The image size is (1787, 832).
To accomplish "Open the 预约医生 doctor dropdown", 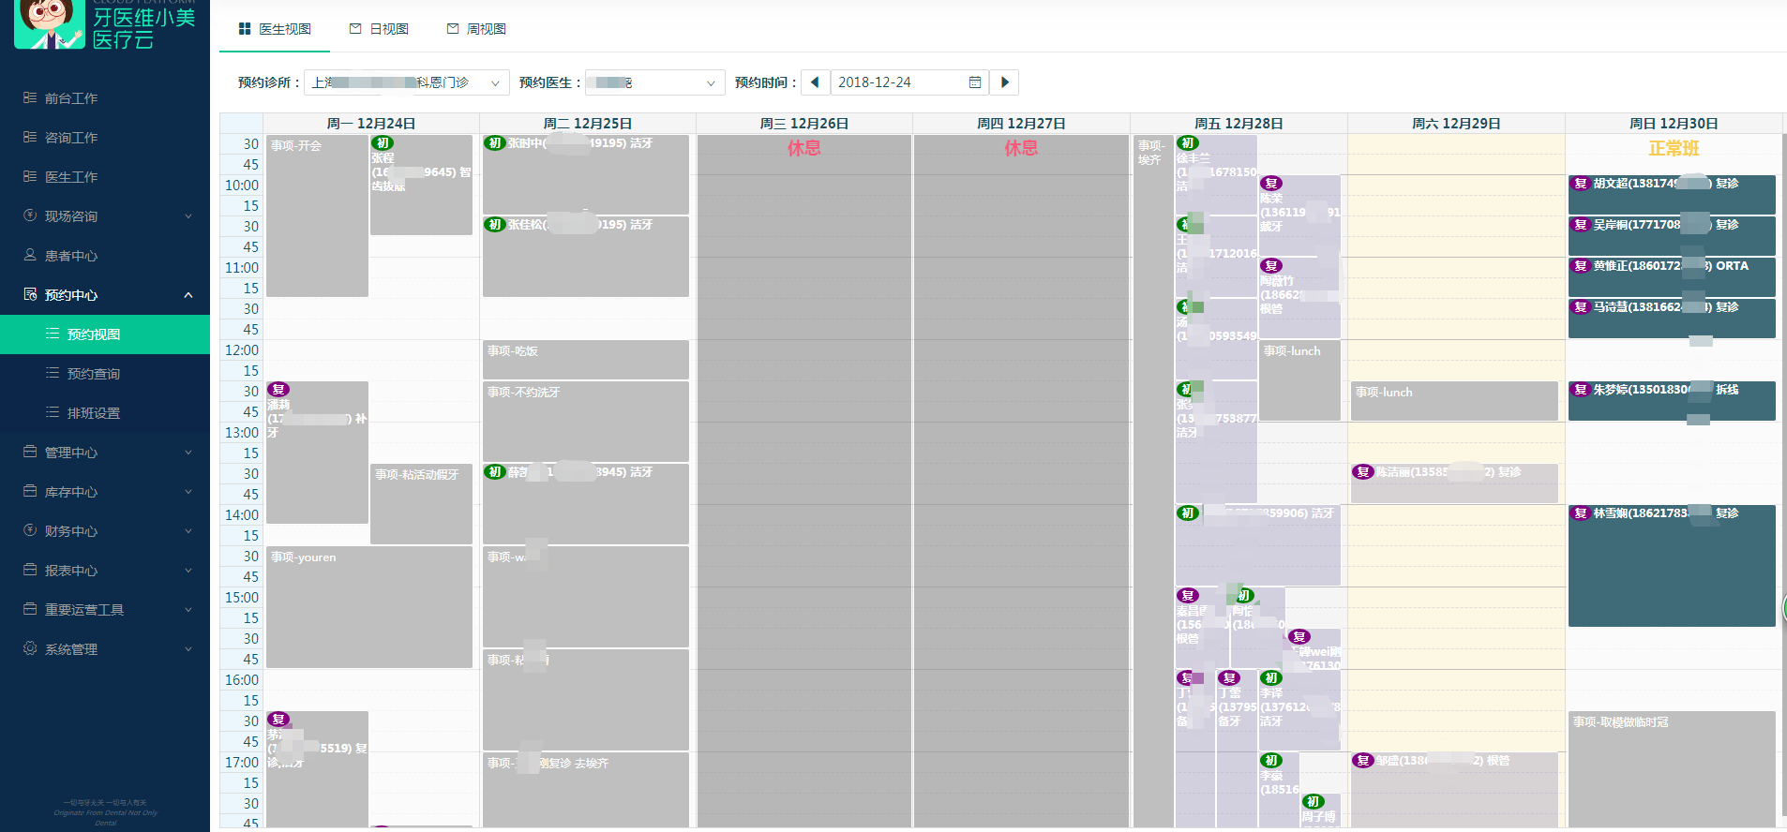I will click(x=655, y=82).
